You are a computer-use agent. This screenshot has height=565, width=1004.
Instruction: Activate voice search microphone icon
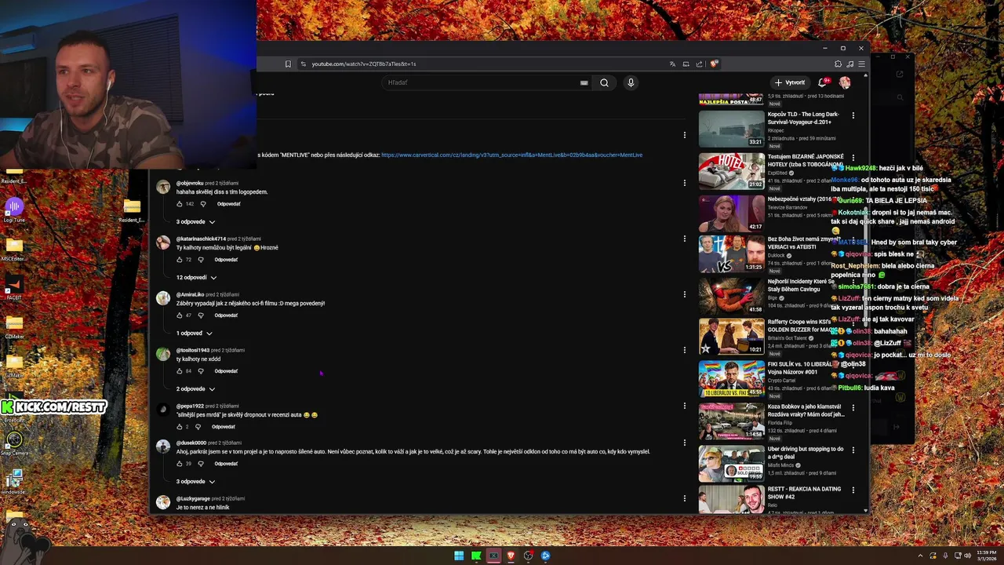(x=631, y=82)
